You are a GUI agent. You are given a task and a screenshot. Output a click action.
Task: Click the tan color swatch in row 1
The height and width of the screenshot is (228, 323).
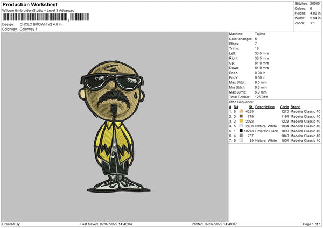[x=241, y=111]
